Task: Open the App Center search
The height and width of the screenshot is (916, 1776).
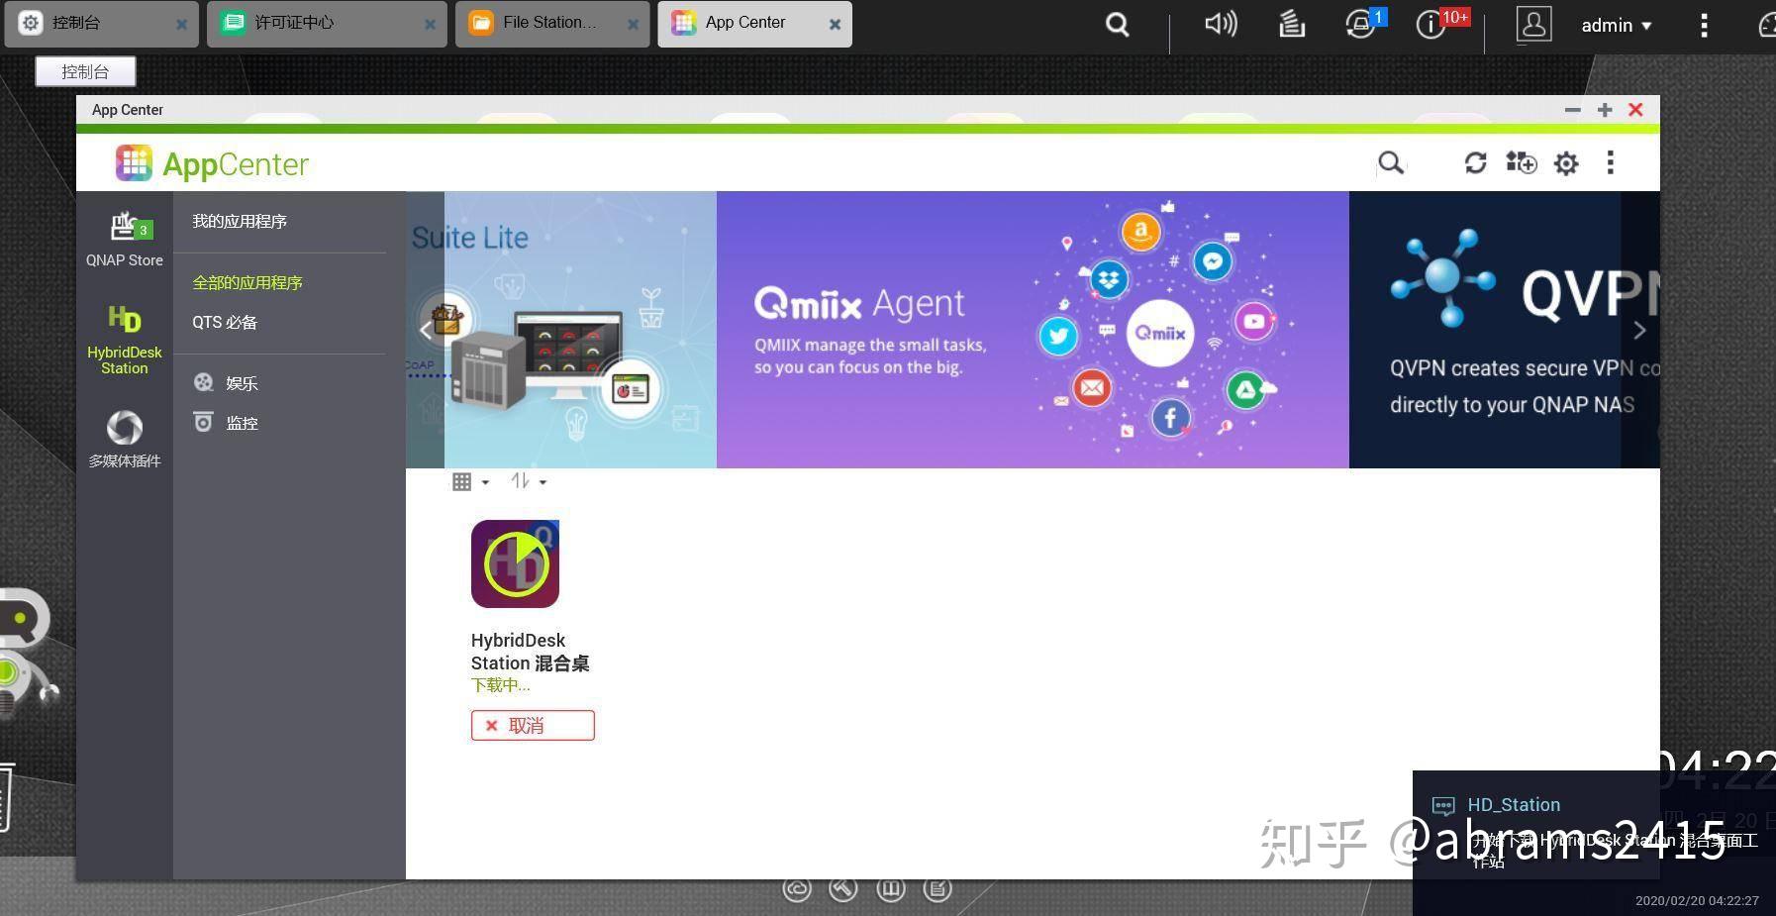Action: point(1392,162)
